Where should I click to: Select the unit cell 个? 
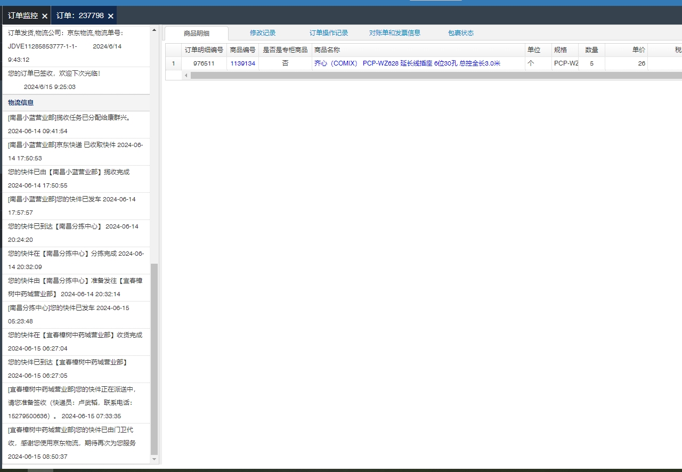(538, 63)
